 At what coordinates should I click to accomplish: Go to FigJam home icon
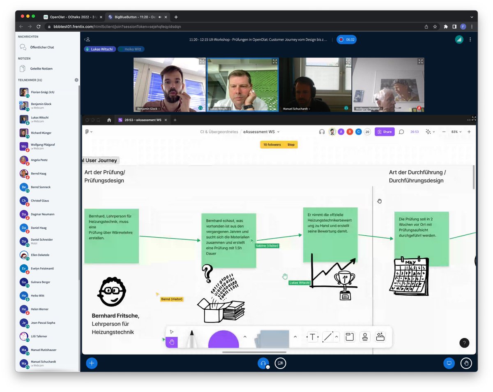(x=109, y=120)
